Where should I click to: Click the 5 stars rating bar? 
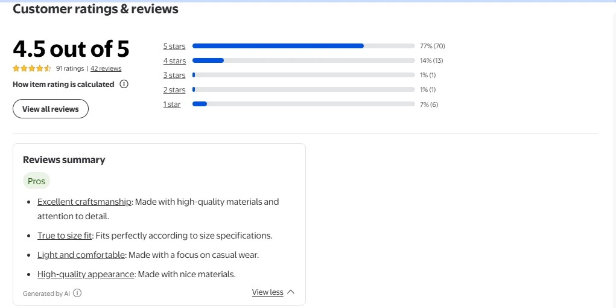303,46
